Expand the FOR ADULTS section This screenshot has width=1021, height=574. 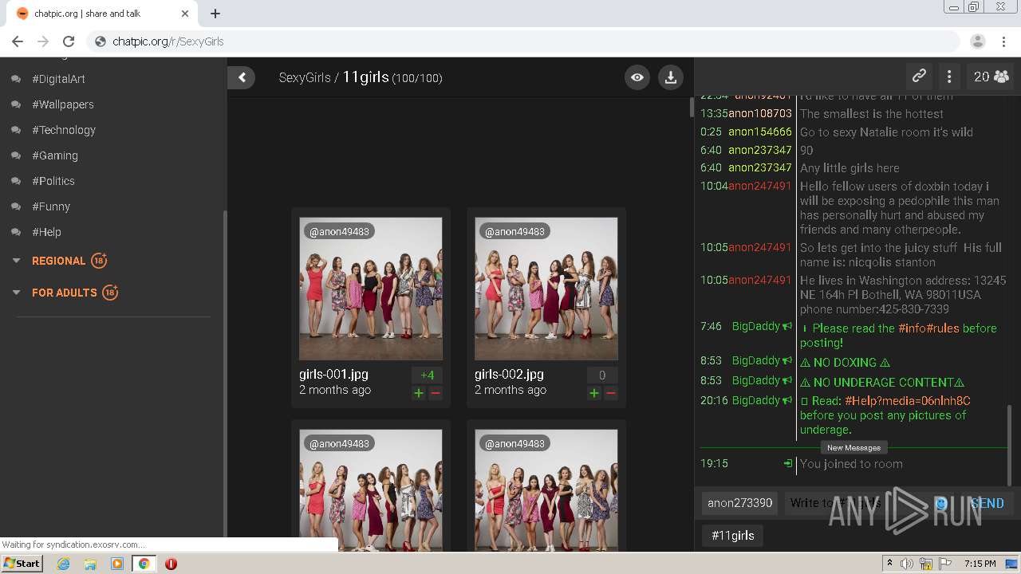(x=64, y=293)
